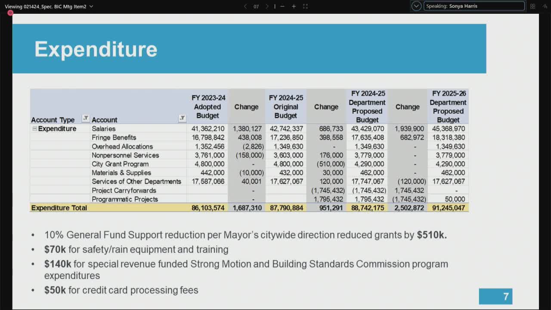Open the grid layout view
The image size is (551, 310).
pos(532,6)
